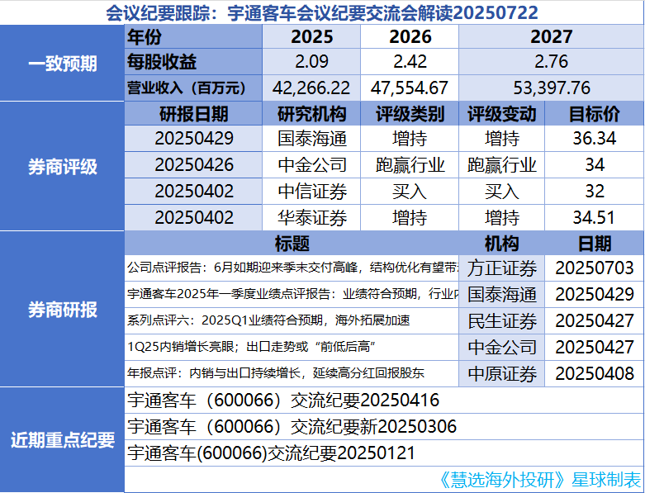Viewport: 645px width, 493px height.
Task: Select 中金公司 in the 券商研报 table
Action: click(x=502, y=348)
